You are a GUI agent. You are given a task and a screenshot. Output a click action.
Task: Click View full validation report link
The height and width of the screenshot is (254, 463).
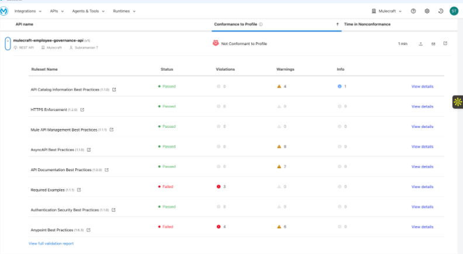(51, 243)
